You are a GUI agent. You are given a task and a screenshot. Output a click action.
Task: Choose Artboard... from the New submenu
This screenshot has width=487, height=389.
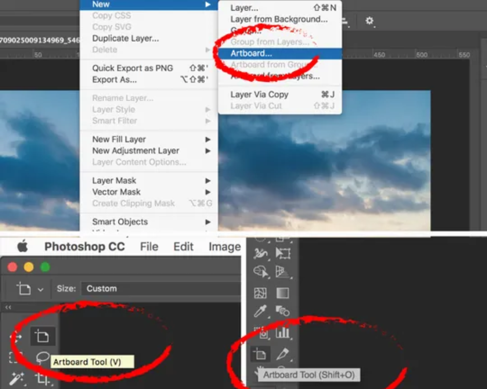[x=251, y=53]
